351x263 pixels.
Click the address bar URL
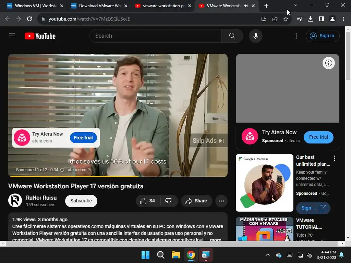[89, 19]
